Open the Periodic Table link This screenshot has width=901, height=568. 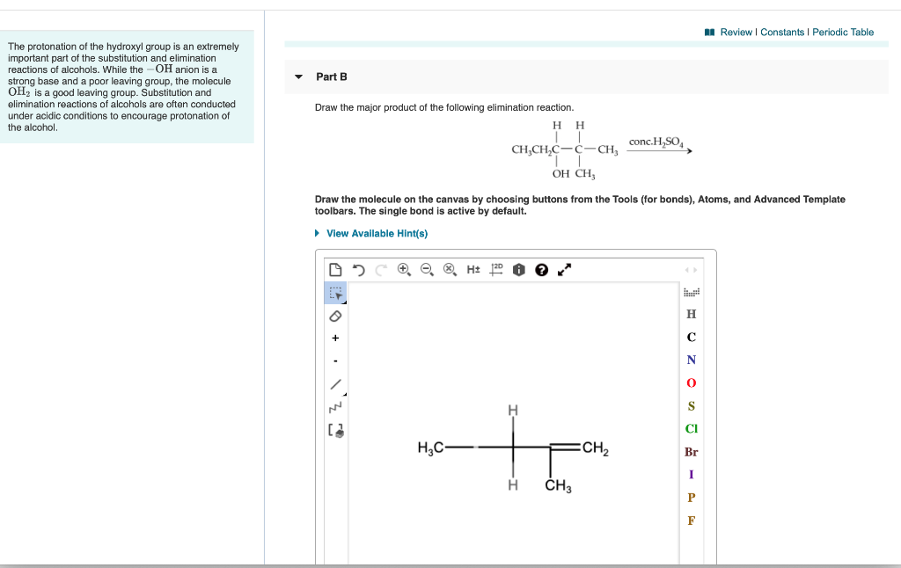click(843, 32)
